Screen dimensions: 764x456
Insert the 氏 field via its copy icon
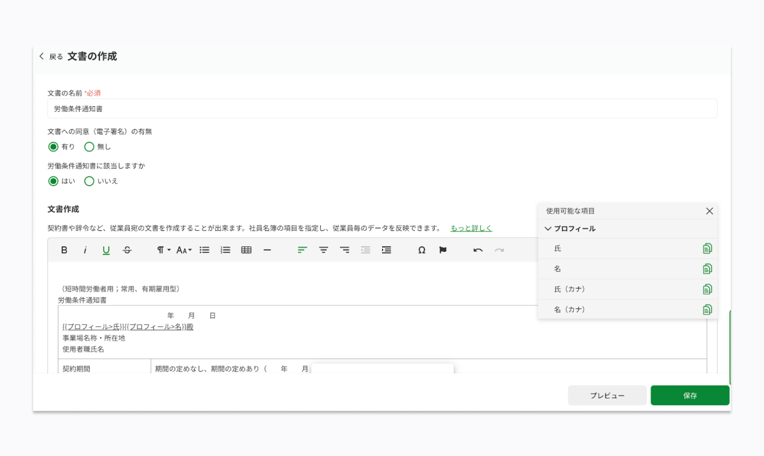coord(707,248)
